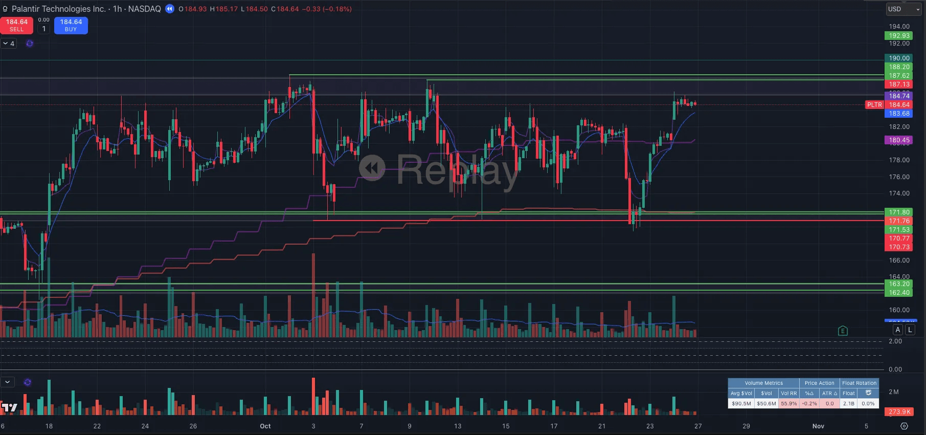Click the symbol icon beside Palantir Technologies
This screenshot has height=435, width=926.
pos(5,9)
